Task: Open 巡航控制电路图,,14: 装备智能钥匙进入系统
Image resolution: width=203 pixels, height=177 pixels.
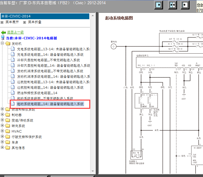Action: coord(50,88)
